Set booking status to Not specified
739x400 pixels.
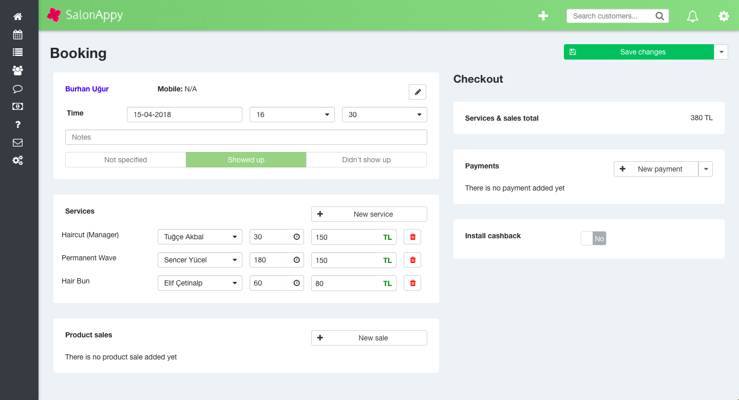(x=125, y=160)
